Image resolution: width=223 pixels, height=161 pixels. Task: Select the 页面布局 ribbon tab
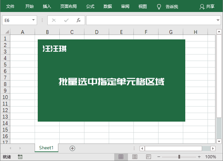point(68,7)
